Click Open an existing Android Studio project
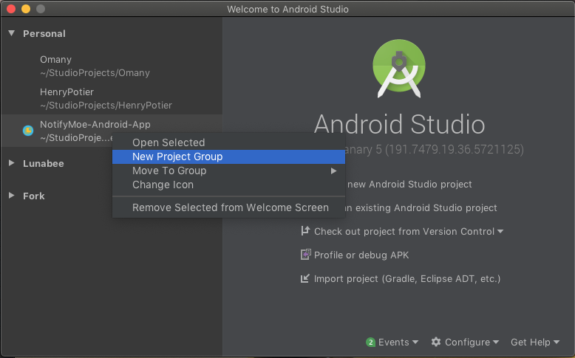Image resolution: width=575 pixels, height=358 pixels. pos(421,207)
